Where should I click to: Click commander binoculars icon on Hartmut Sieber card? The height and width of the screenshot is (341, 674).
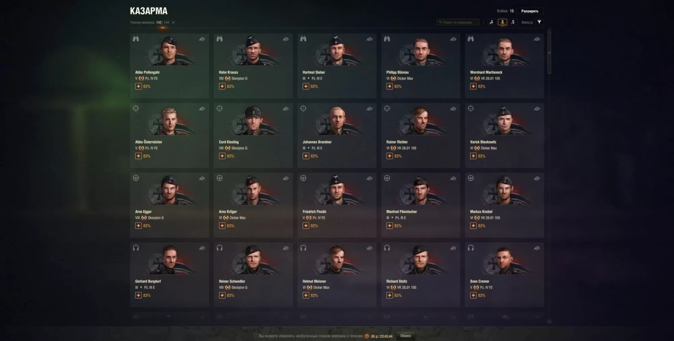(x=303, y=39)
